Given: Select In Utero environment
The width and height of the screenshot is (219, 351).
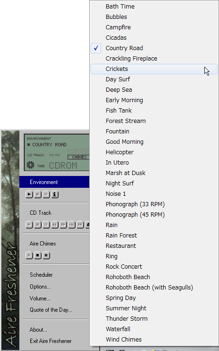Looking at the screenshot, I should [x=154, y=163].
